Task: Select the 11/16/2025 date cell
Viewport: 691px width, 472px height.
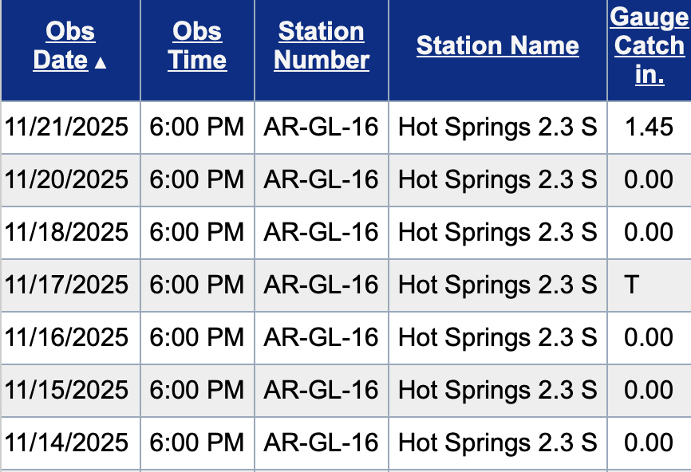Action: pyautogui.click(x=67, y=337)
